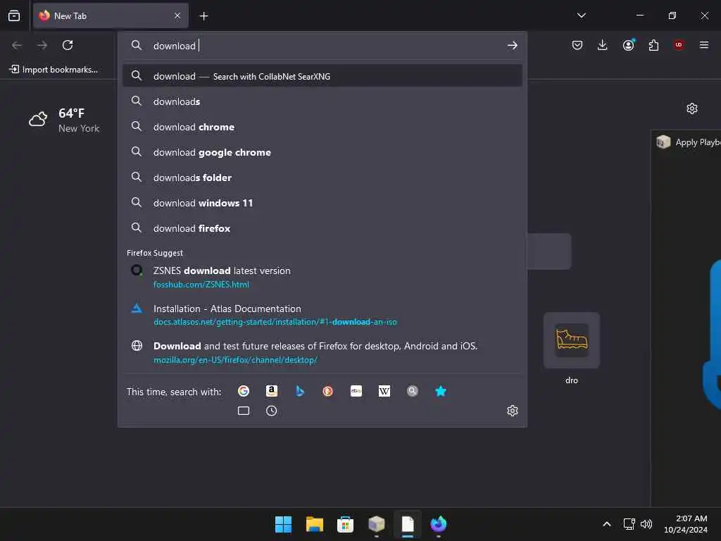Show hidden system tray icons chevron
Viewport: 721px width, 541px height.
click(606, 524)
